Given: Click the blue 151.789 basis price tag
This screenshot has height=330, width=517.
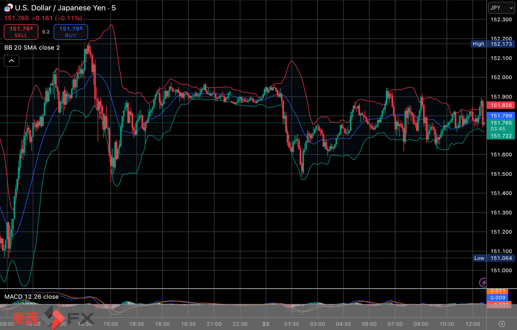Looking at the screenshot, I should 501,116.
